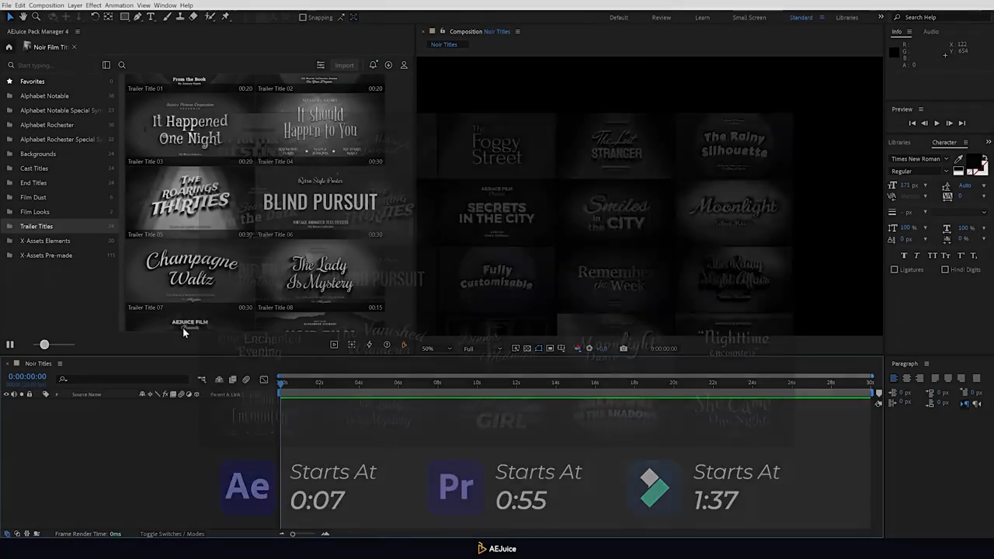Select the Roto Brush tool
994x559 pixels.
click(210, 16)
